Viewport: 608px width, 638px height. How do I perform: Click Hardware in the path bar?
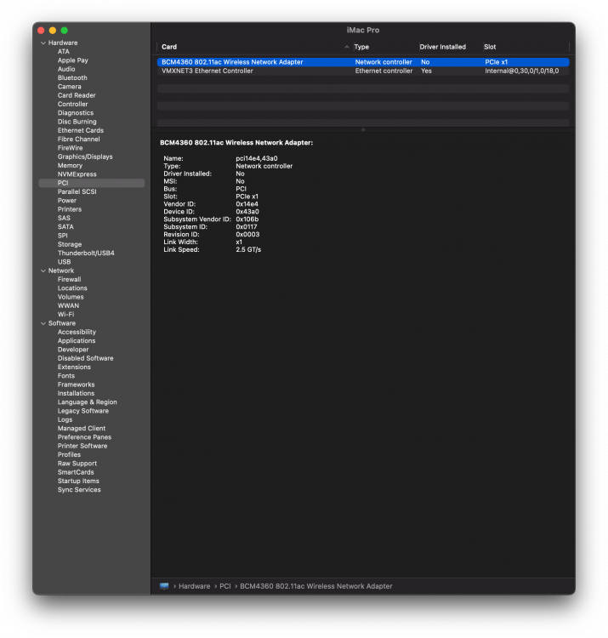[x=195, y=586]
